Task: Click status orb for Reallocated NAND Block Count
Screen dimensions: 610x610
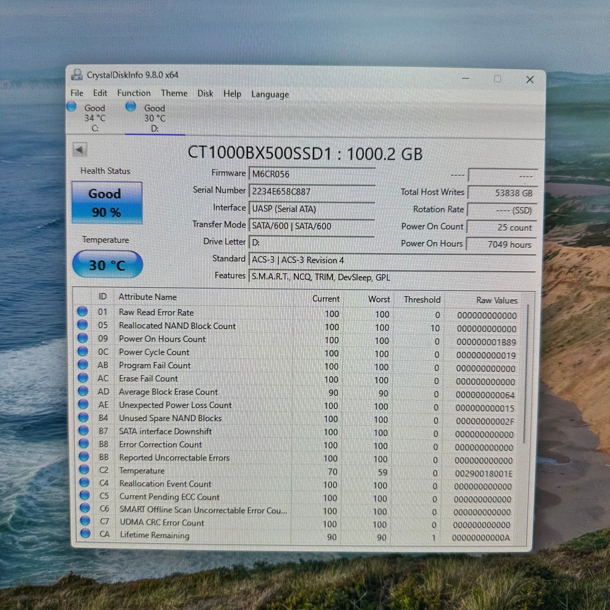Action: tap(82, 325)
